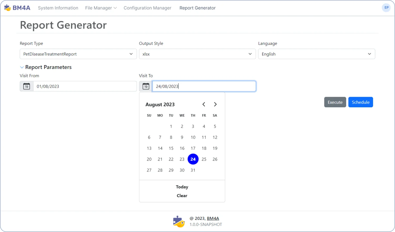
Task: Select August 28 in calendar
Action: pos(160,170)
